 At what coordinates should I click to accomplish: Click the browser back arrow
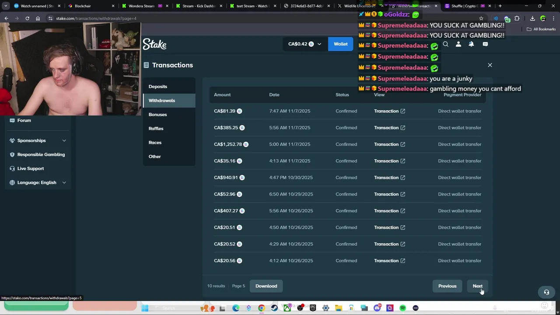[6, 18]
